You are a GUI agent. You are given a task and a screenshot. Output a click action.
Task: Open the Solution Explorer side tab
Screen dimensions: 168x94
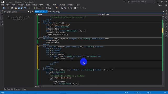(166, 16)
